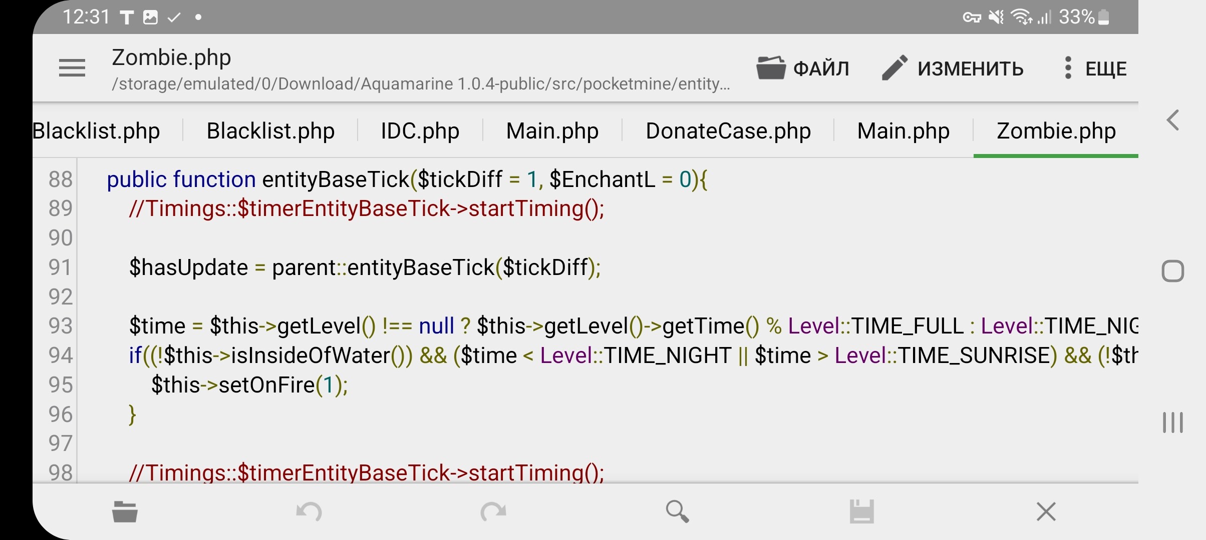Image resolution: width=1206 pixels, height=540 pixels.
Task: Undo the last edit with the undo arrow
Action: pyautogui.click(x=309, y=511)
